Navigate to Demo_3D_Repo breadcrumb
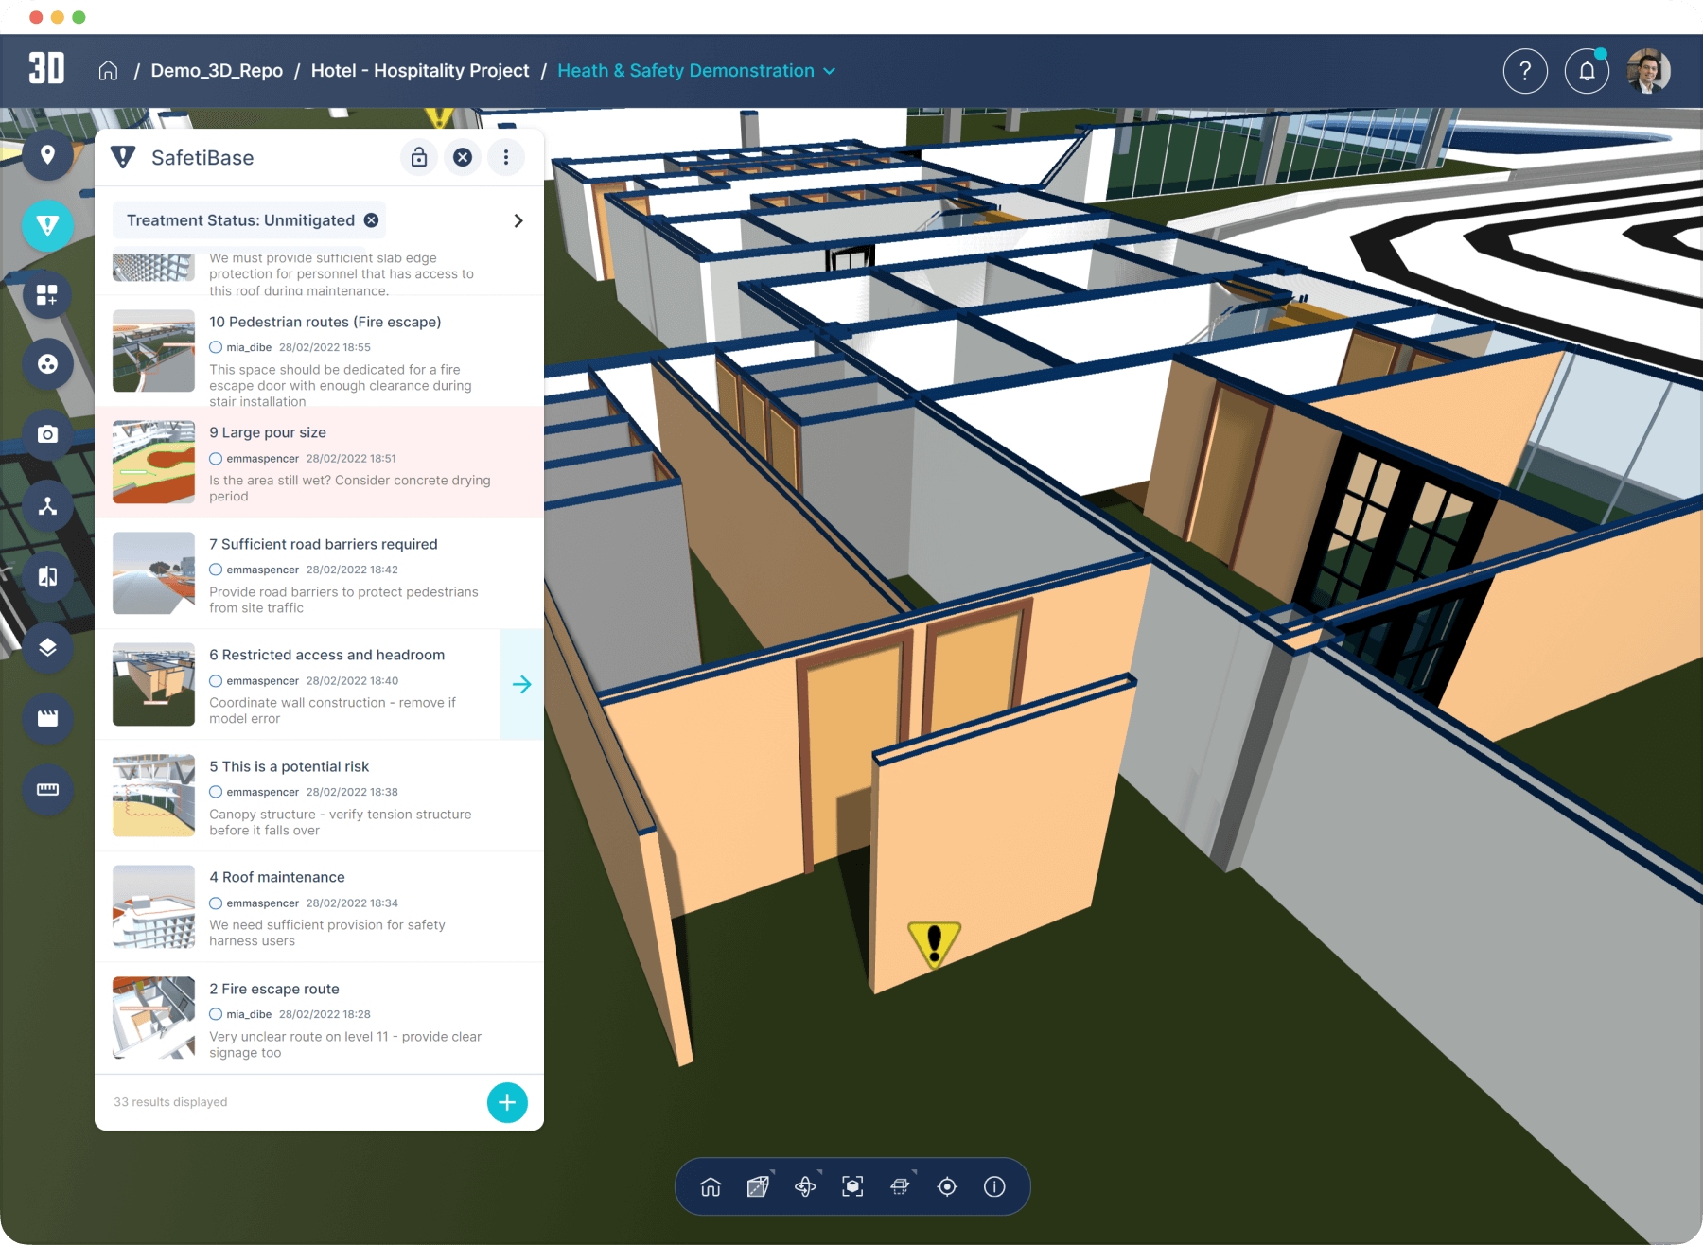This screenshot has height=1245, width=1703. click(x=217, y=71)
